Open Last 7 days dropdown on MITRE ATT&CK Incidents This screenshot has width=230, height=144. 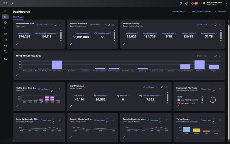pos(203,56)
